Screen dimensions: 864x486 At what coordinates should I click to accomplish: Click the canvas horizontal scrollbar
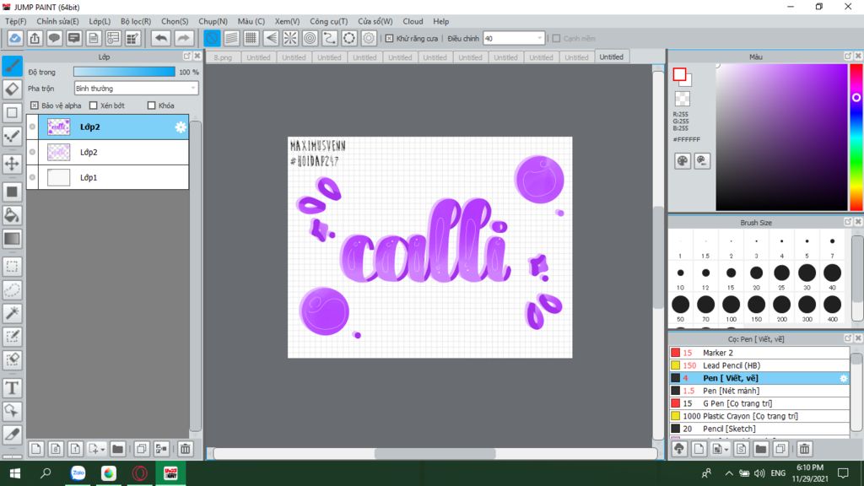click(x=435, y=453)
